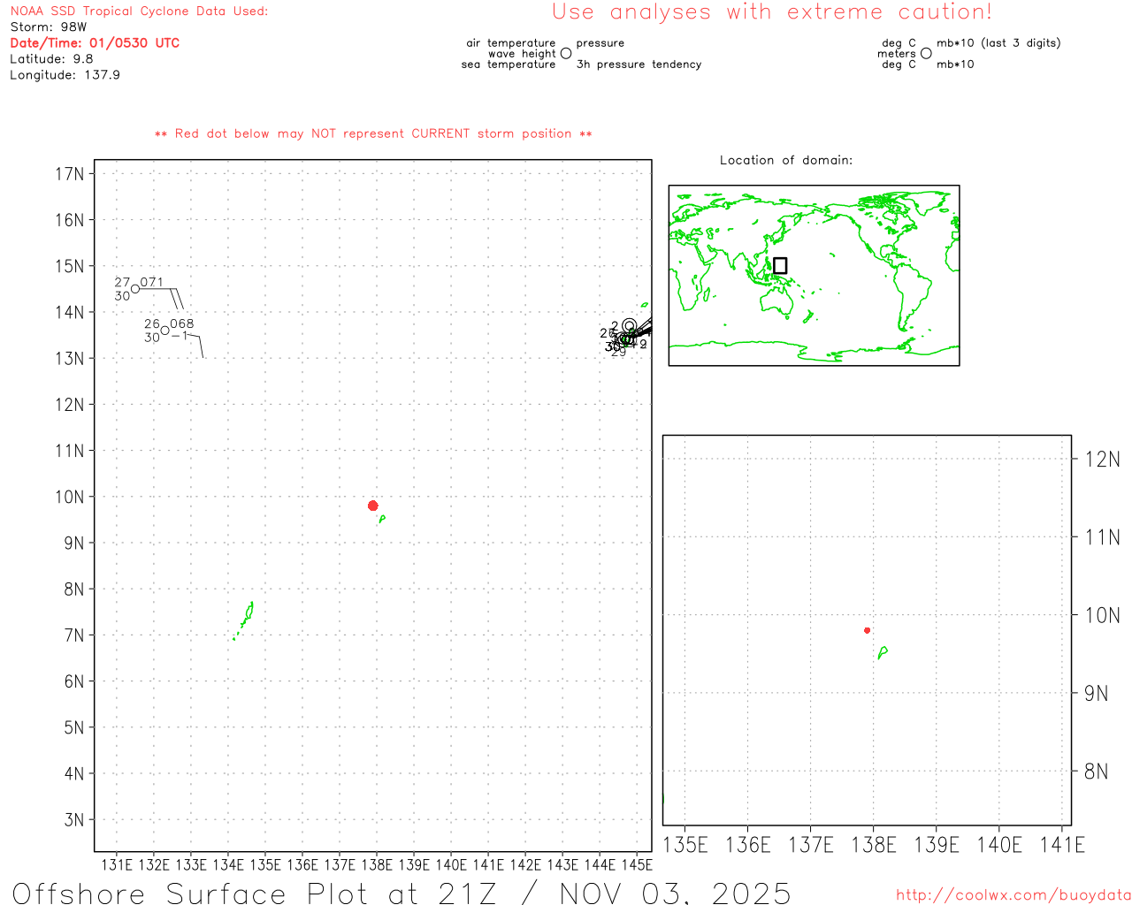Screen dimensions: 1132x905
Task: Select the 'Date/Time: 01/0530 UTC' text
Action: pyautogui.click(x=95, y=43)
